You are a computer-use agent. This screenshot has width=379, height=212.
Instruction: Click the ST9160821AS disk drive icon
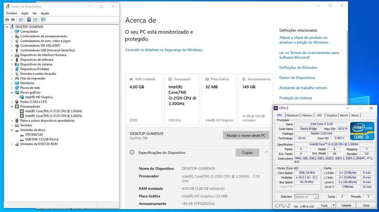click(22, 135)
